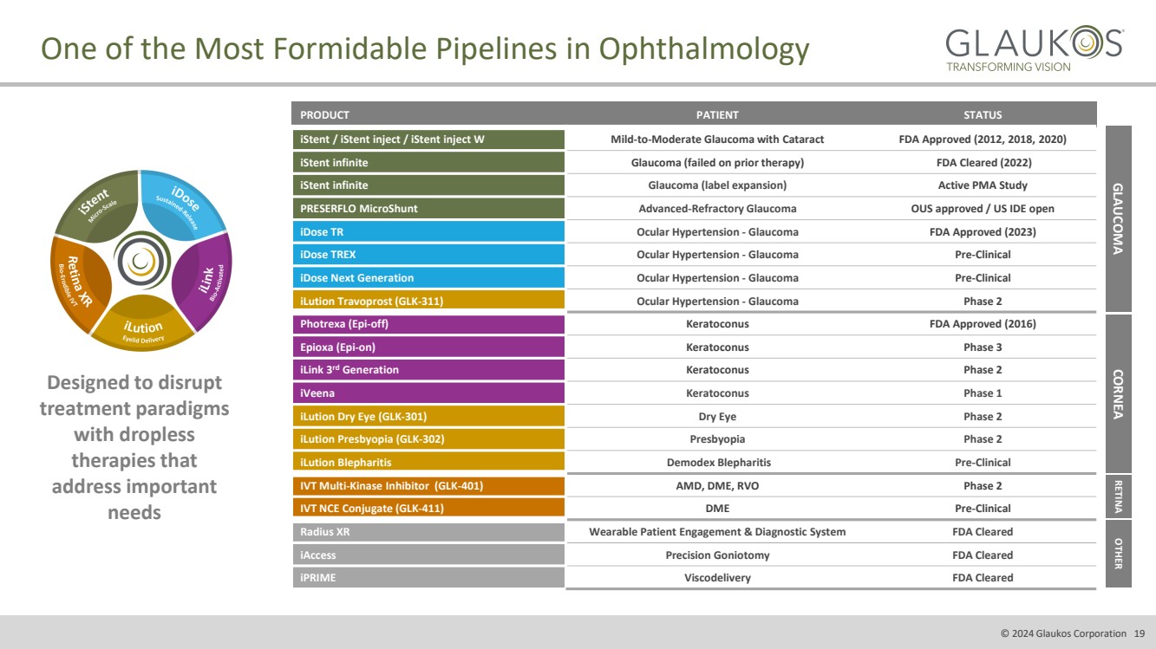Click iLution Travoprost (GLK-311) product cell
Image resolution: width=1156 pixels, height=649 pixels.
428,302
